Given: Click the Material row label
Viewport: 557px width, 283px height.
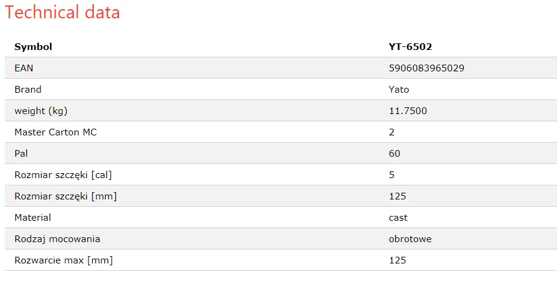Looking at the screenshot, I should click(x=33, y=218).
